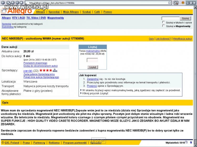Click the Przejrzyj opinie link

[x=92, y=86]
